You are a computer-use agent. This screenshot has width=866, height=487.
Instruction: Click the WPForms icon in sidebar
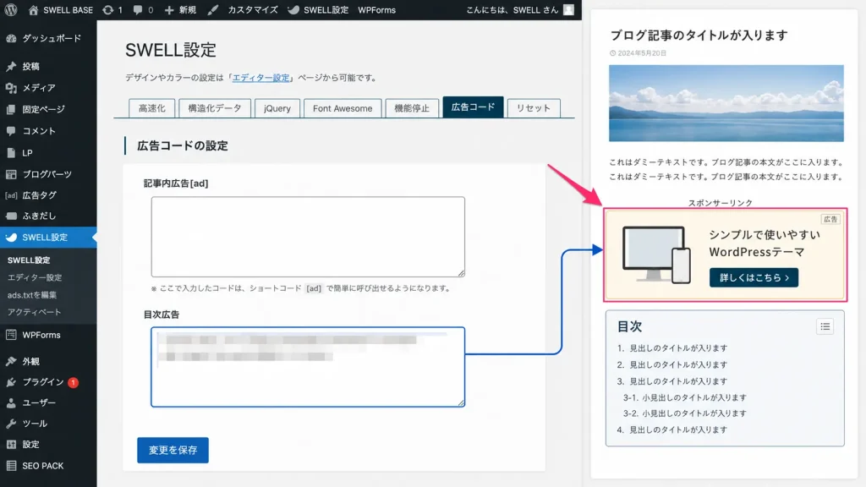11,335
